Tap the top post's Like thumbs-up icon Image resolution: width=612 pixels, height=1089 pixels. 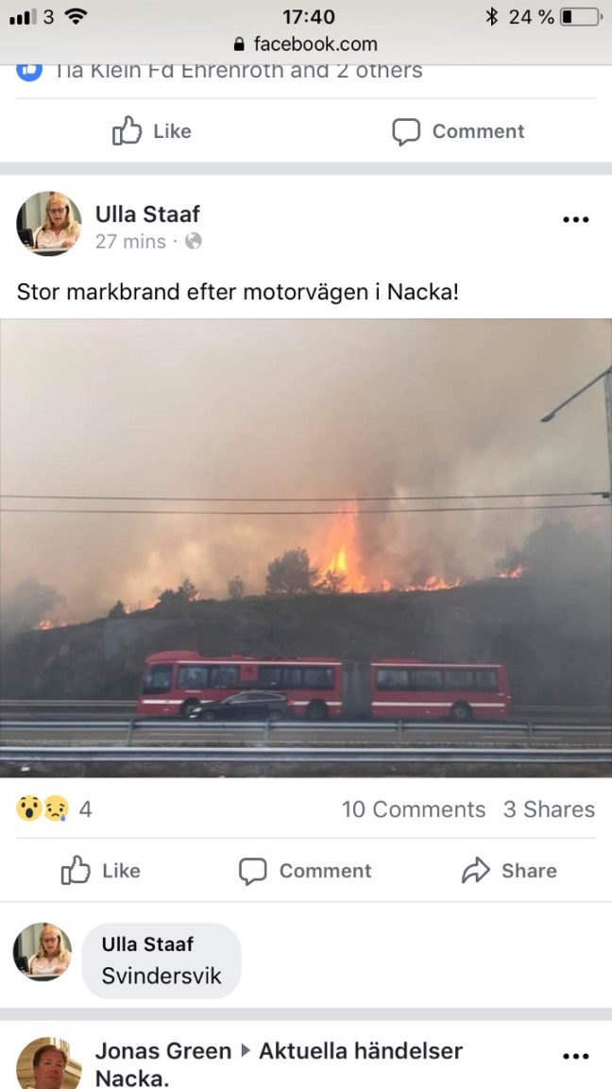pos(127,130)
